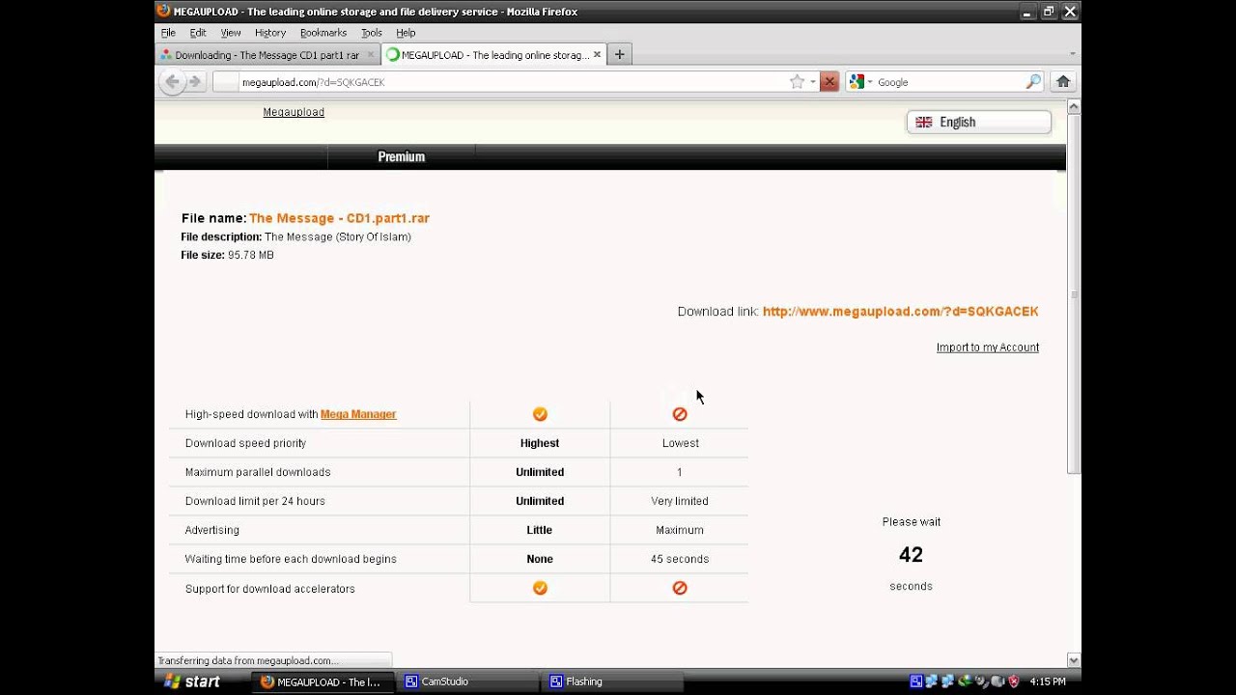Viewport: 1236px width, 695px height.
Task: Click the orange checkmark in the download accelerators row
Action: (x=540, y=588)
